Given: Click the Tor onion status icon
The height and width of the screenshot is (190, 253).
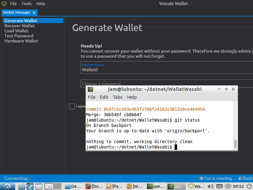Looking at the screenshot, I should tap(201, 178).
